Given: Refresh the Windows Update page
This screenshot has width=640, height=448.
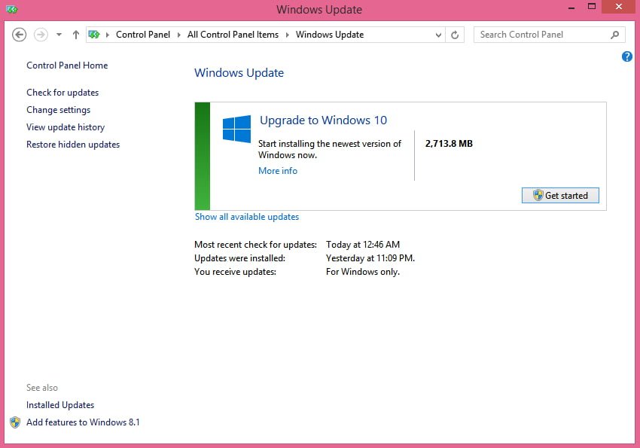Looking at the screenshot, I should (455, 35).
